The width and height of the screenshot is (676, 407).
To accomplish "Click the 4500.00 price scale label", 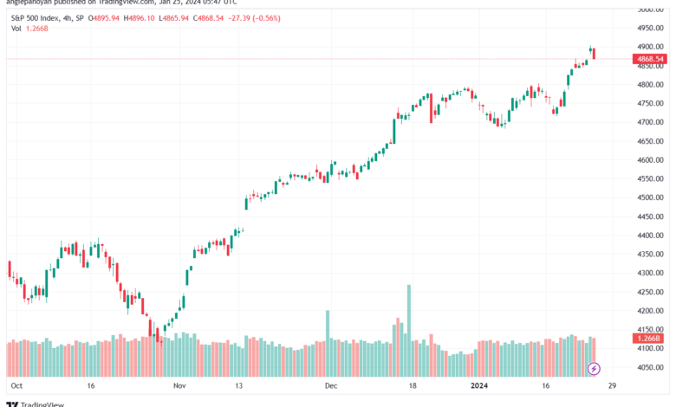I will [x=650, y=197].
